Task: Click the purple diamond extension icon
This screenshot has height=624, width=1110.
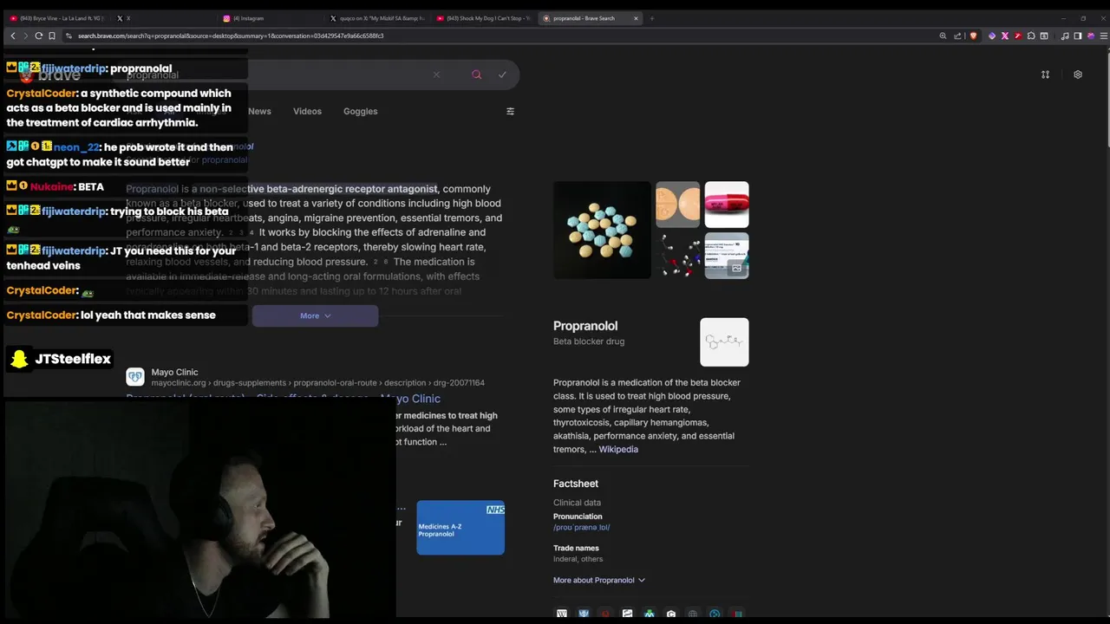Action: (x=992, y=36)
